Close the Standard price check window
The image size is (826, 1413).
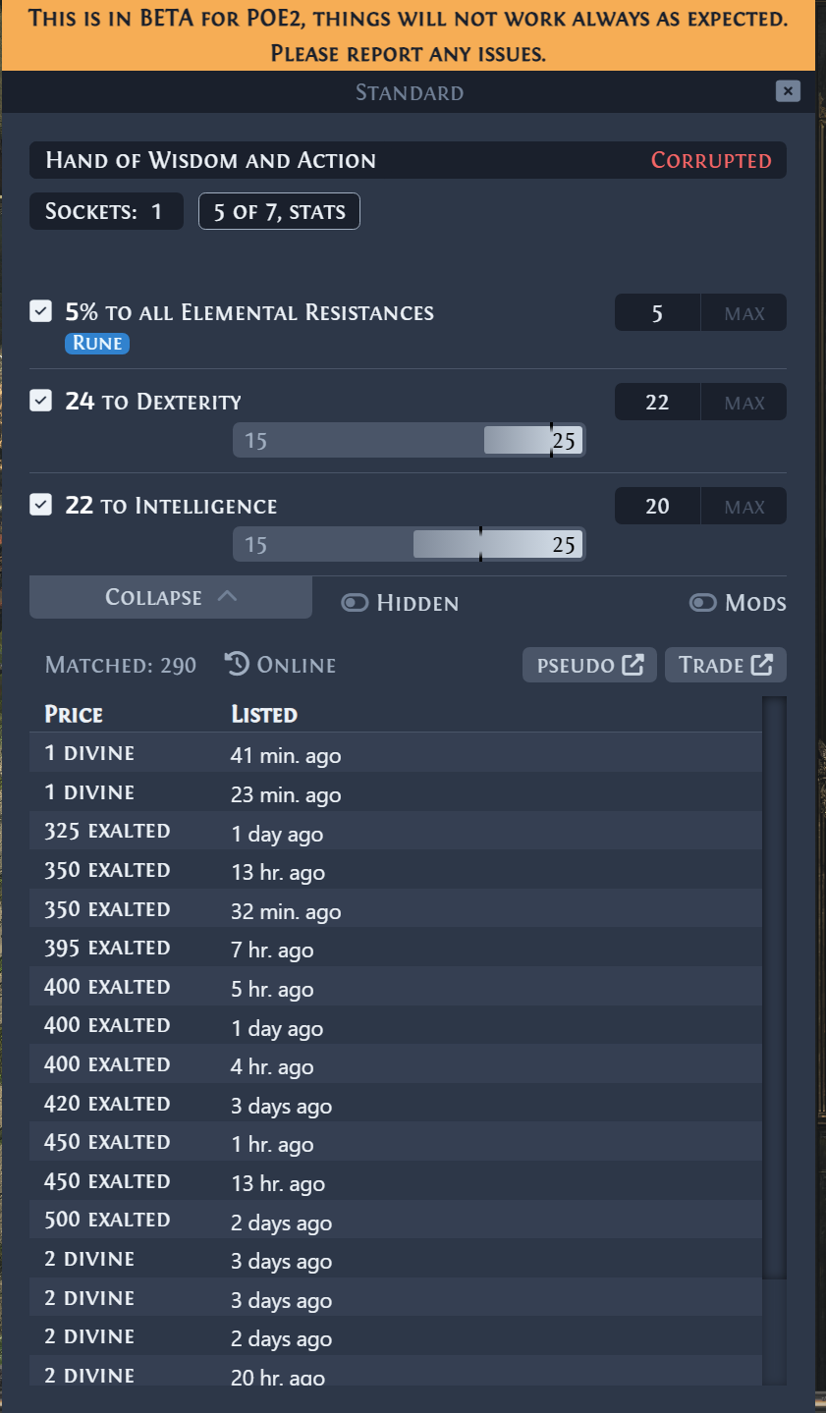788,91
